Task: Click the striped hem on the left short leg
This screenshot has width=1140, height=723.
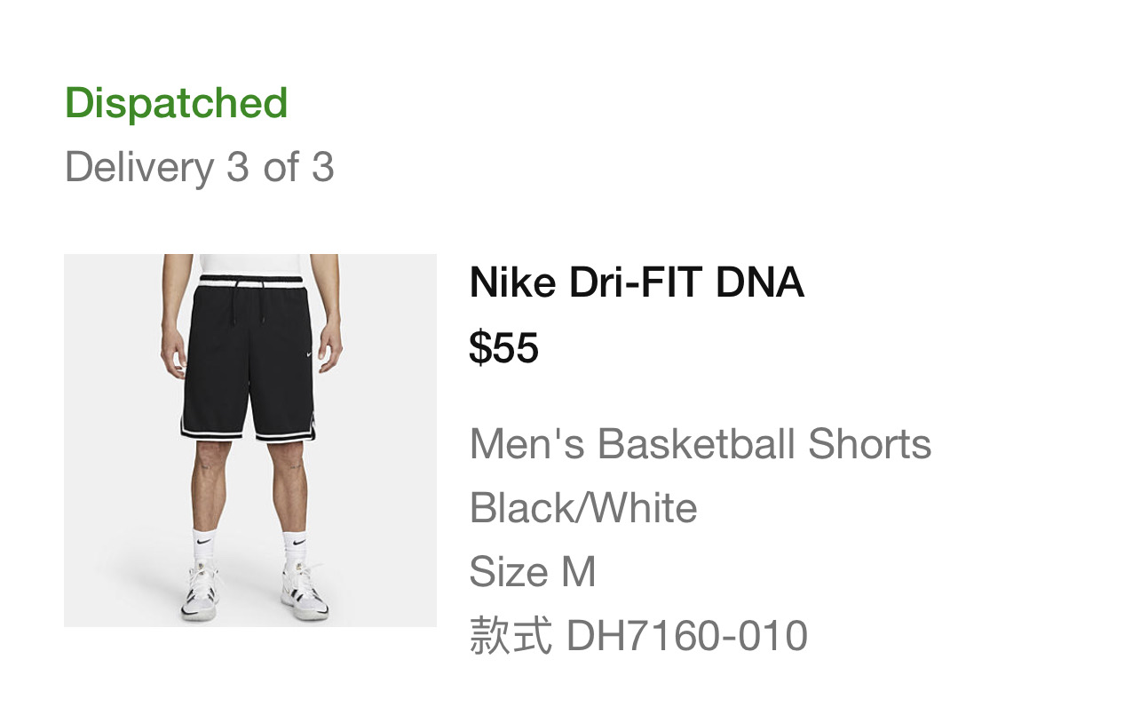Action: click(x=211, y=431)
